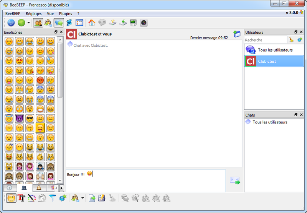This screenshot has width=307, height=213.
Task: Click the emoticon panel vertical scrollbar thumb
Action: tap(60, 70)
